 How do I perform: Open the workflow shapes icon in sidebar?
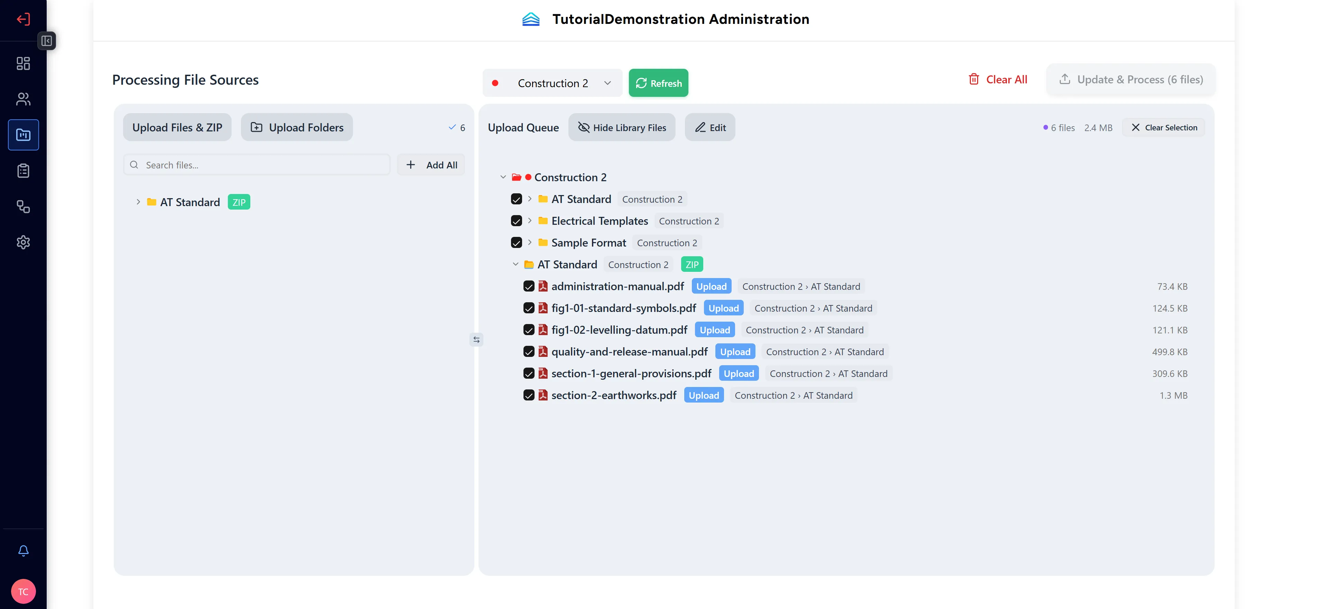23,206
